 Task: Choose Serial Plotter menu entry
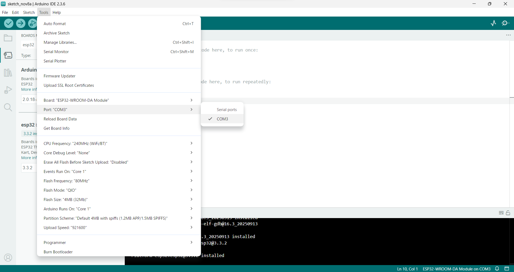[119, 61]
